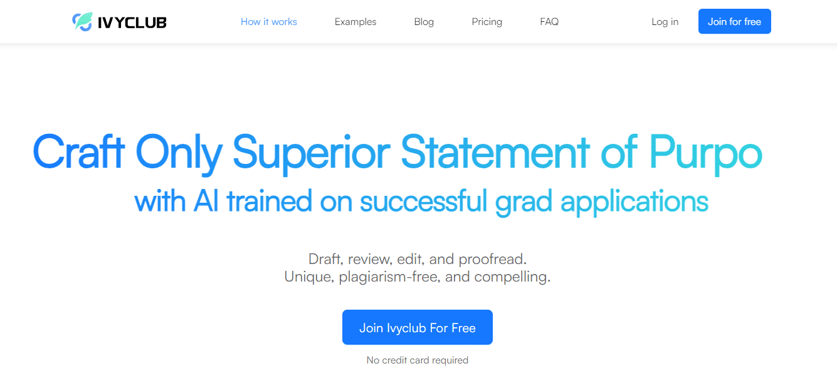Click the word Superior in the headline
837x386 pixels.
[x=312, y=153]
